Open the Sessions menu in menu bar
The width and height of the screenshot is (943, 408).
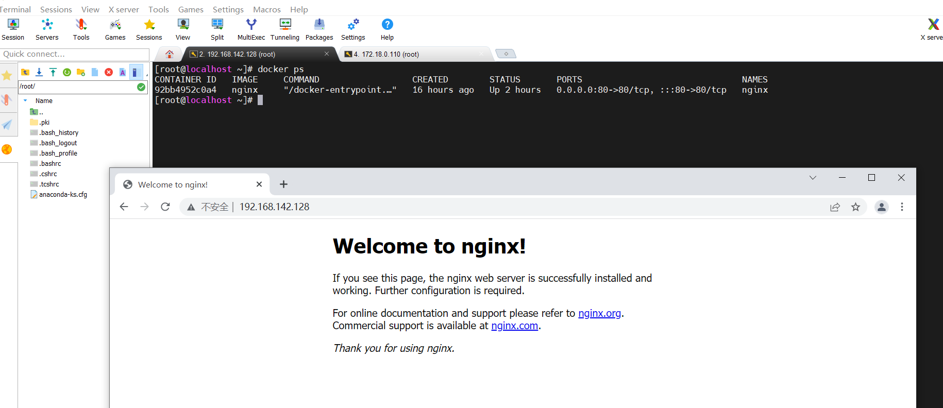pos(56,9)
